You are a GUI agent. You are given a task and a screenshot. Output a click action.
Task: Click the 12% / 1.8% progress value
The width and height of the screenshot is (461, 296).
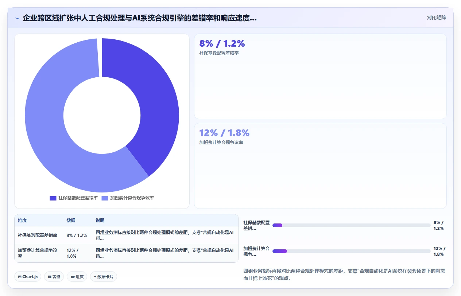[x=439, y=252]
